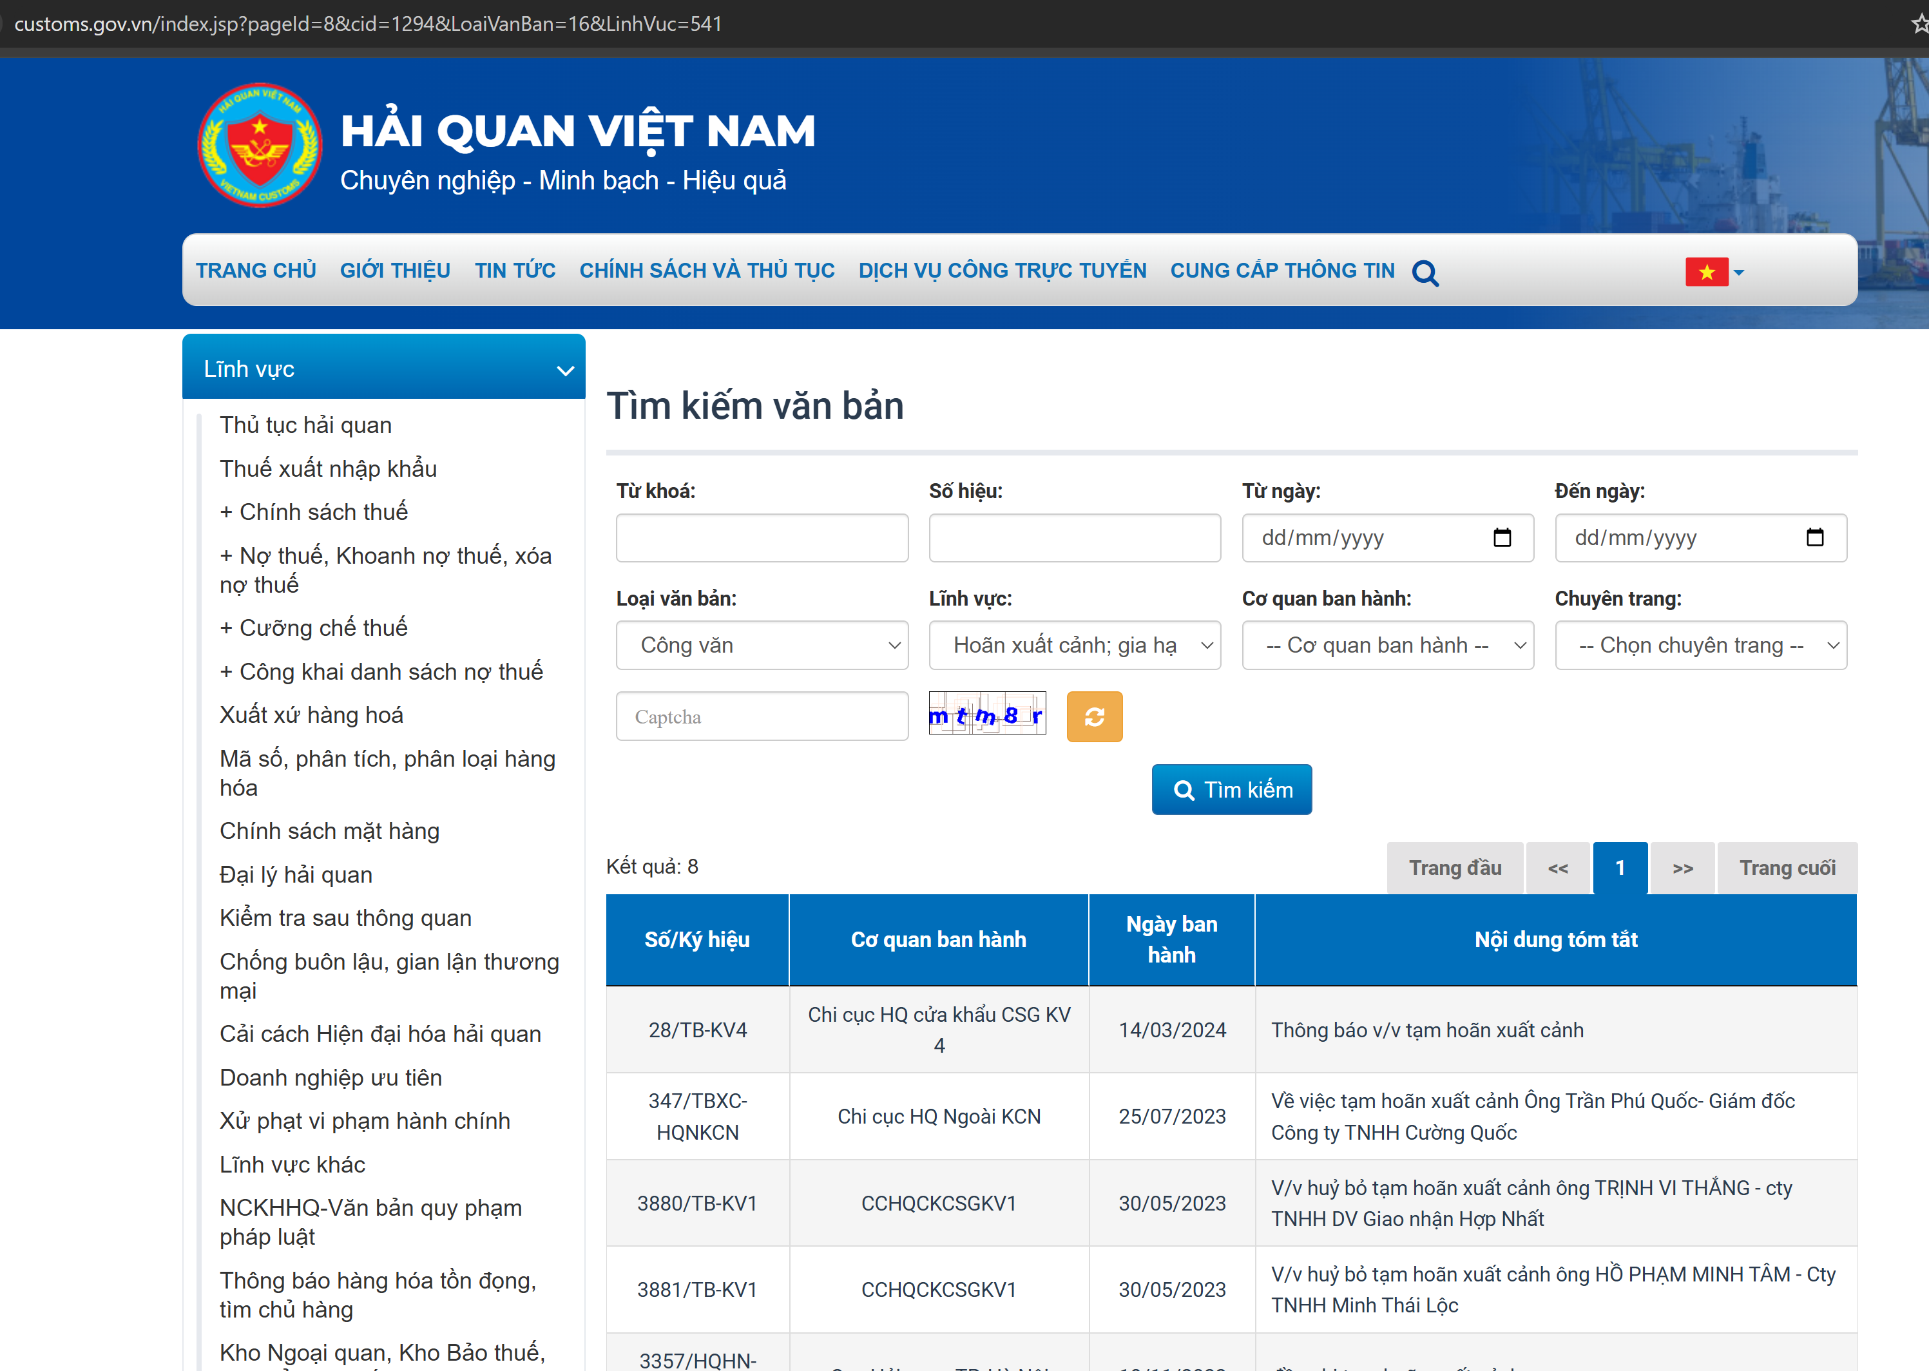Select 'Xuất xứ hàng hoá' in sidebar
1929x1371 pixels.
pyautogui.click(x=311, y=715)
